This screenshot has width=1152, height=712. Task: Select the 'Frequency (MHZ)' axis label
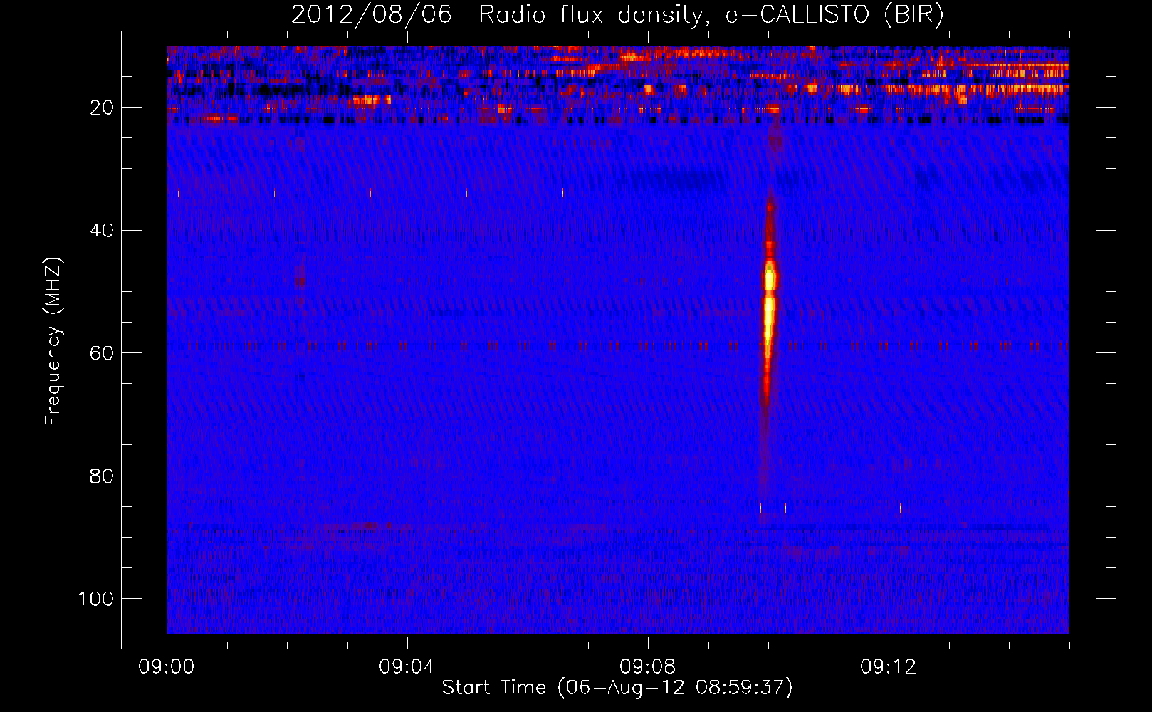[53, 341]
